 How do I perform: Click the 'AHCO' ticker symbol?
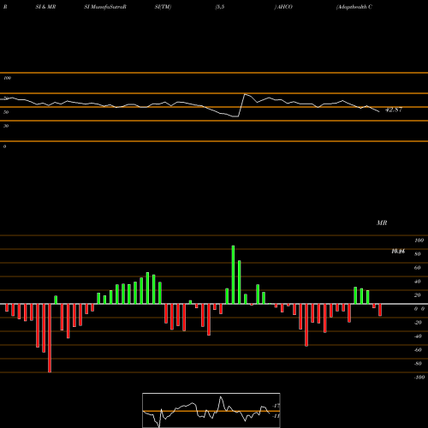(x=284, y=7)
